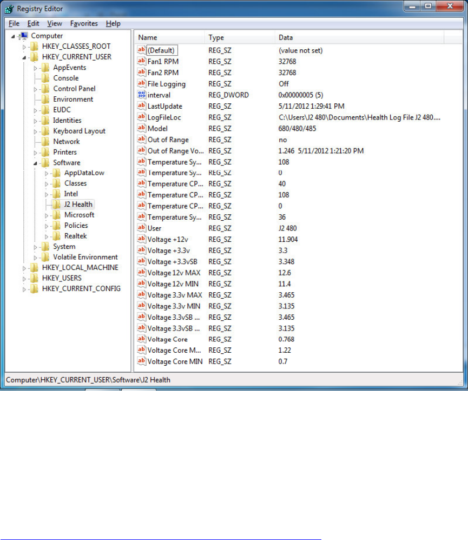The width and height of the screenshot is (468, 540).
Task: Expand HKEY_LOCAL_MACHINE tree arrow
Action: pyautogui.click(x=24, y=268)
